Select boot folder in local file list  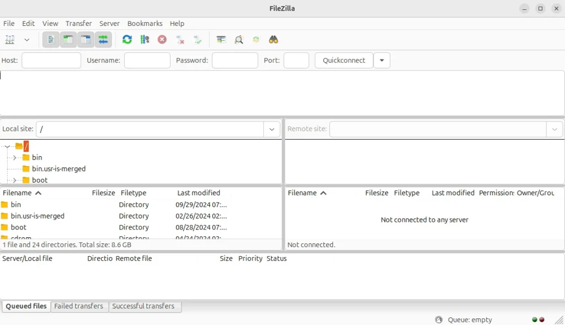point(19,227)
